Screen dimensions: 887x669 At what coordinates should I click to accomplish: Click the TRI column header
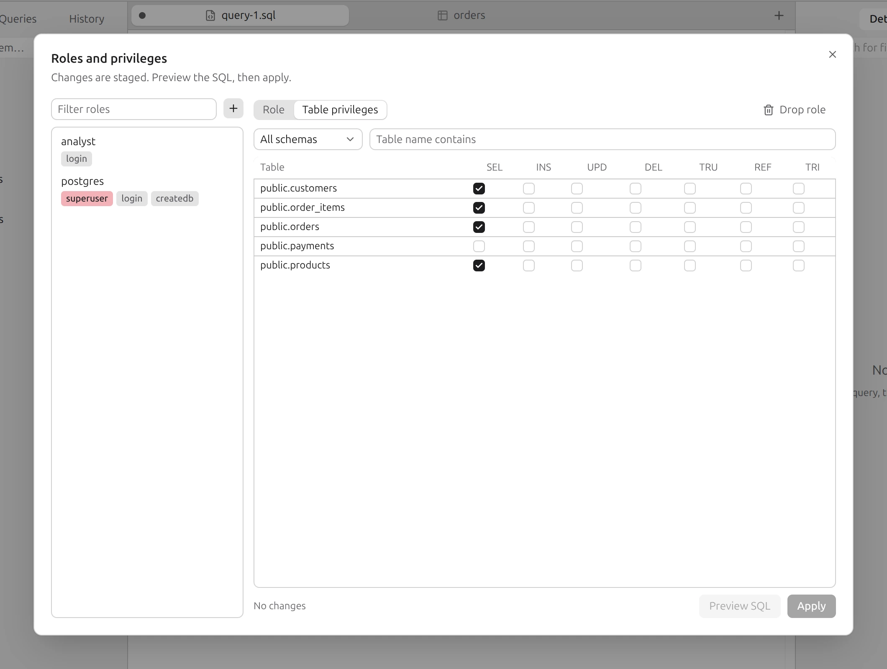[812, 167]
